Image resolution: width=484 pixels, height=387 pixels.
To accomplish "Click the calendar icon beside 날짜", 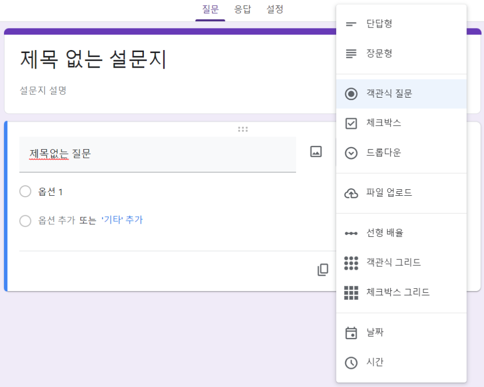I will [x=351, y=333].
